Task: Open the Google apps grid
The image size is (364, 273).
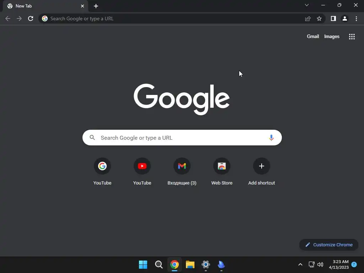Action: tap(352, 37)
